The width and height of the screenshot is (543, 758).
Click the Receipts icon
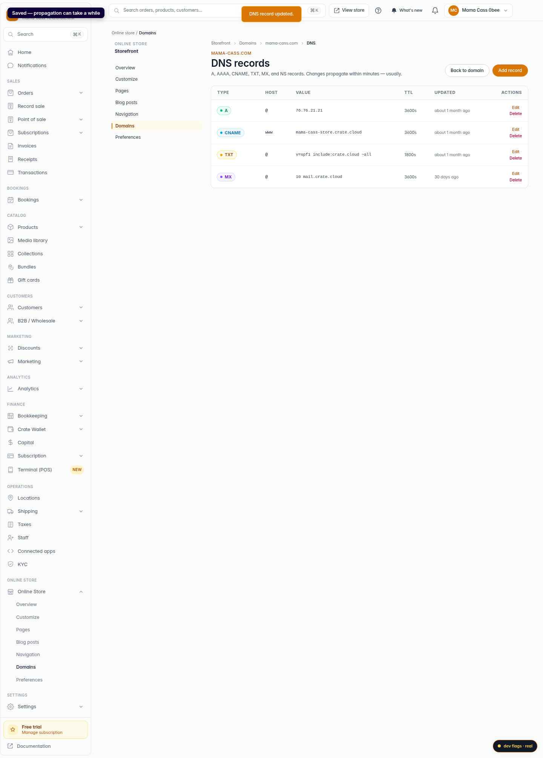(11, 160)
